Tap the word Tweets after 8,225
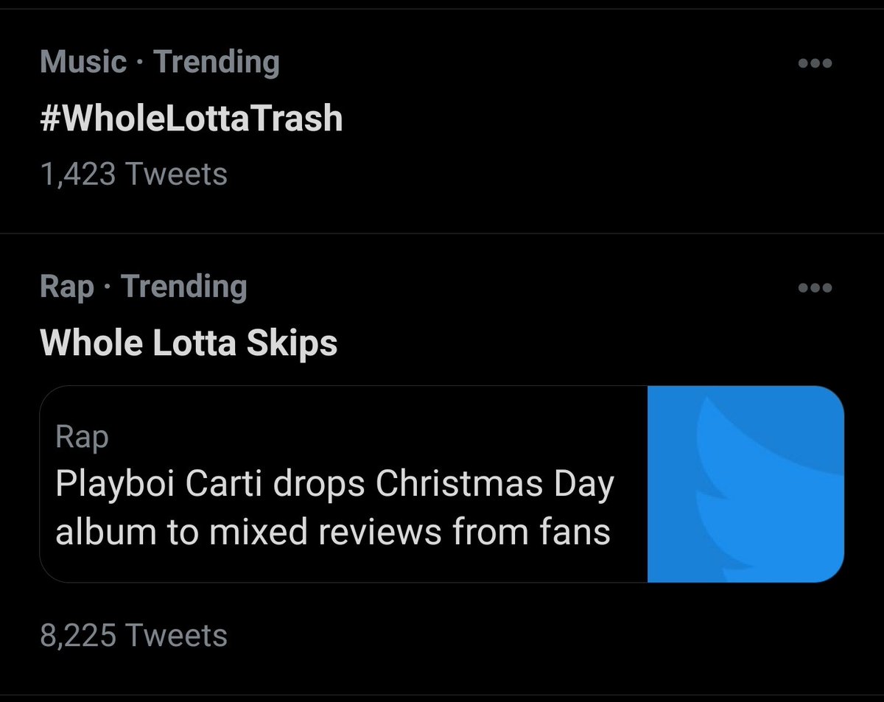This screenshot has width=884, height=702. (177, 635)
